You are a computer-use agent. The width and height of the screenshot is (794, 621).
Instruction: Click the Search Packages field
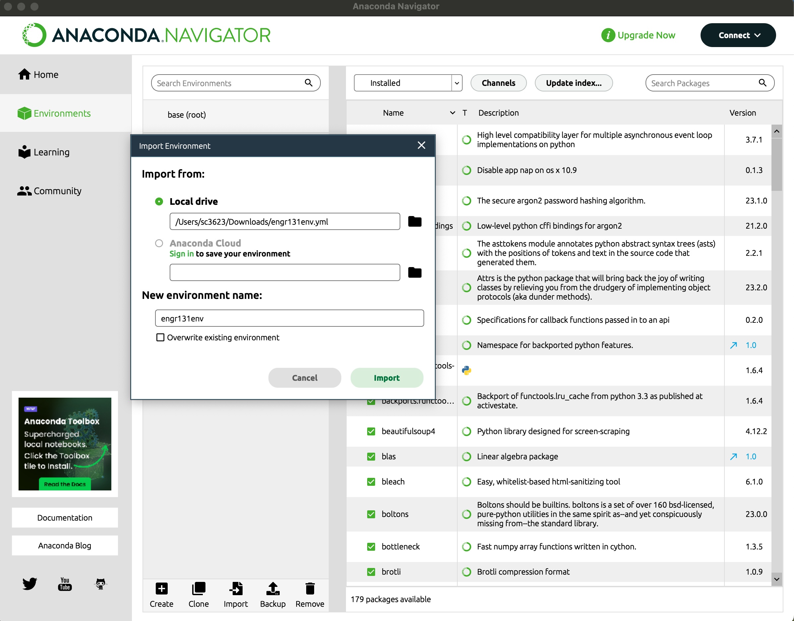[x=709, y=83]
